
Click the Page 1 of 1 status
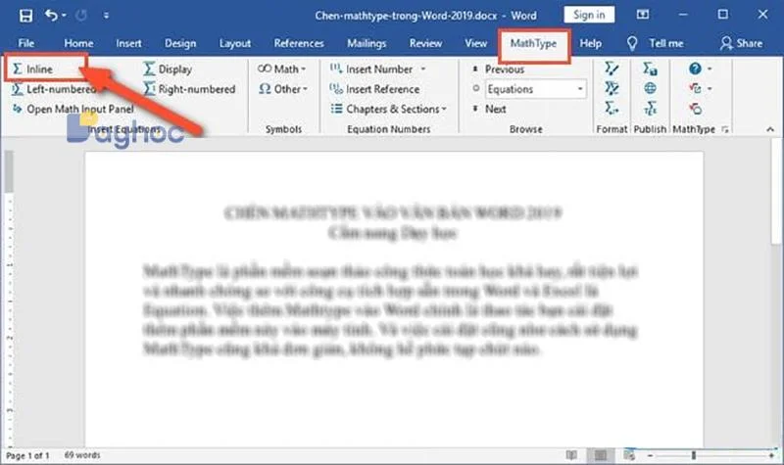pyautogui.click(x=27, y=455)
